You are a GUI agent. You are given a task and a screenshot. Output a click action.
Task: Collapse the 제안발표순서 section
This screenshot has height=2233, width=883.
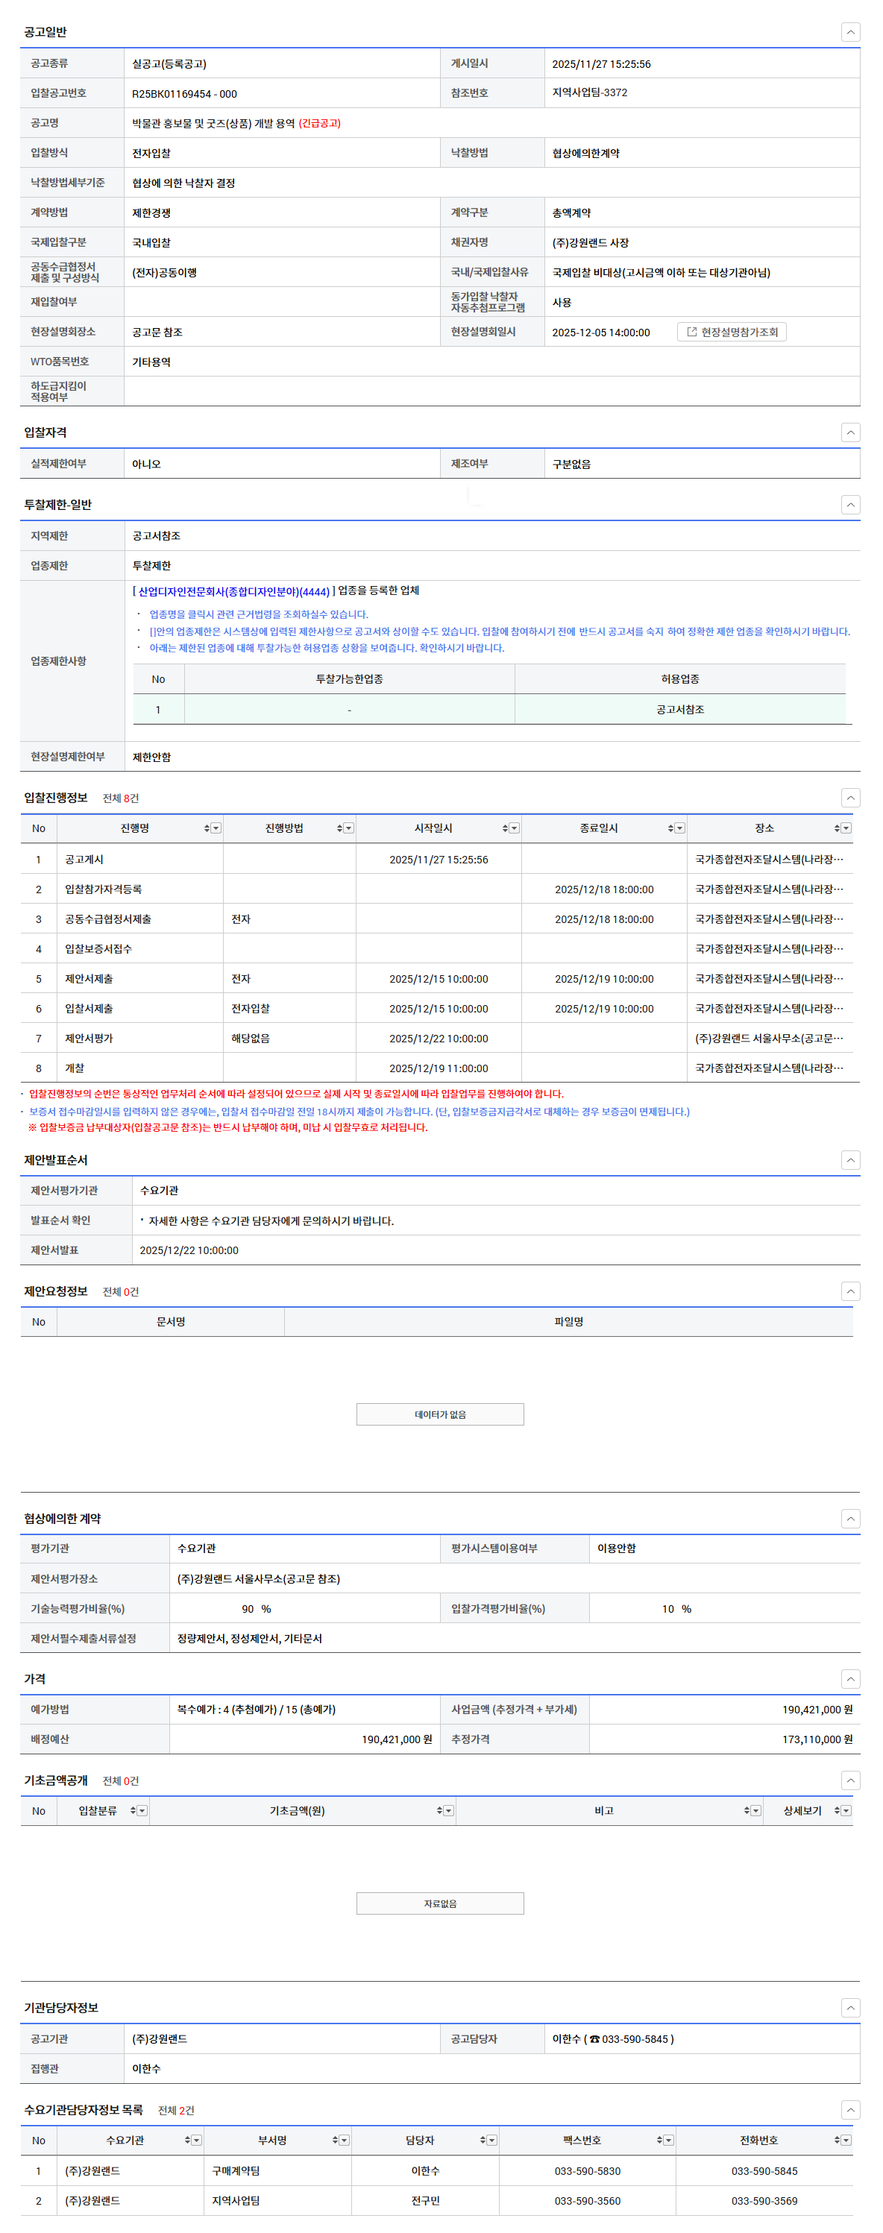coord(850,1160)
